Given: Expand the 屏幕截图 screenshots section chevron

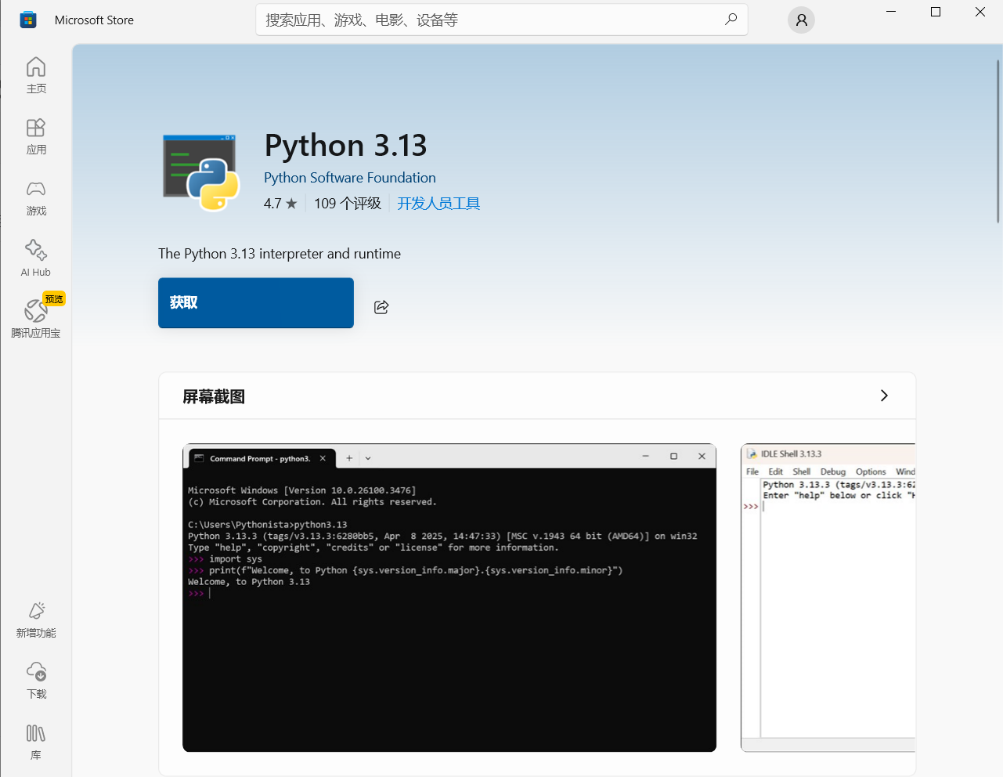Looking at the screenshot, I should click(x=884, y=396).
